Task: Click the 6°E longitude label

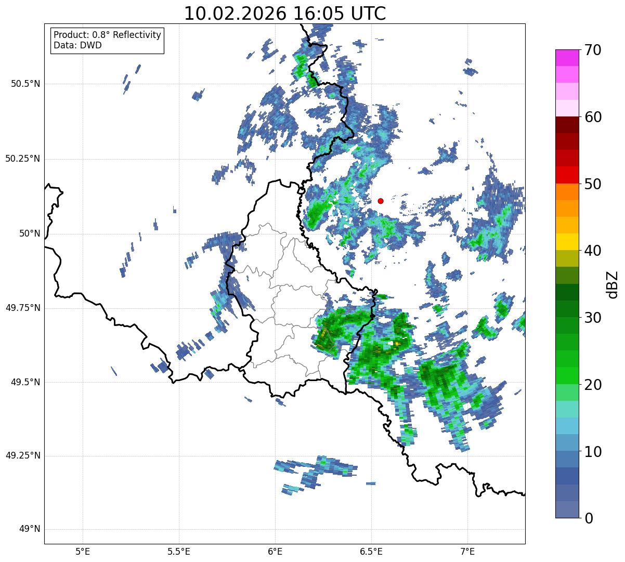Action: (x=275, y=551)
